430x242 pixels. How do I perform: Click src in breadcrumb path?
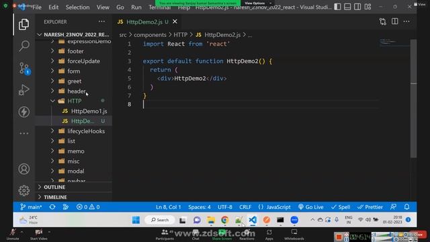click(x=123, y=35)
